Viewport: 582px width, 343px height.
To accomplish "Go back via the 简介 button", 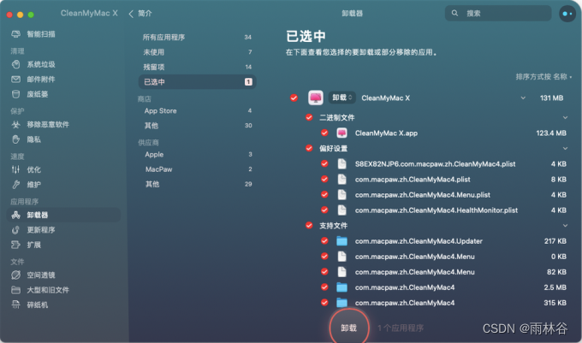I will 140,14.
